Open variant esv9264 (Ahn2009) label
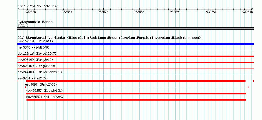 33,78
